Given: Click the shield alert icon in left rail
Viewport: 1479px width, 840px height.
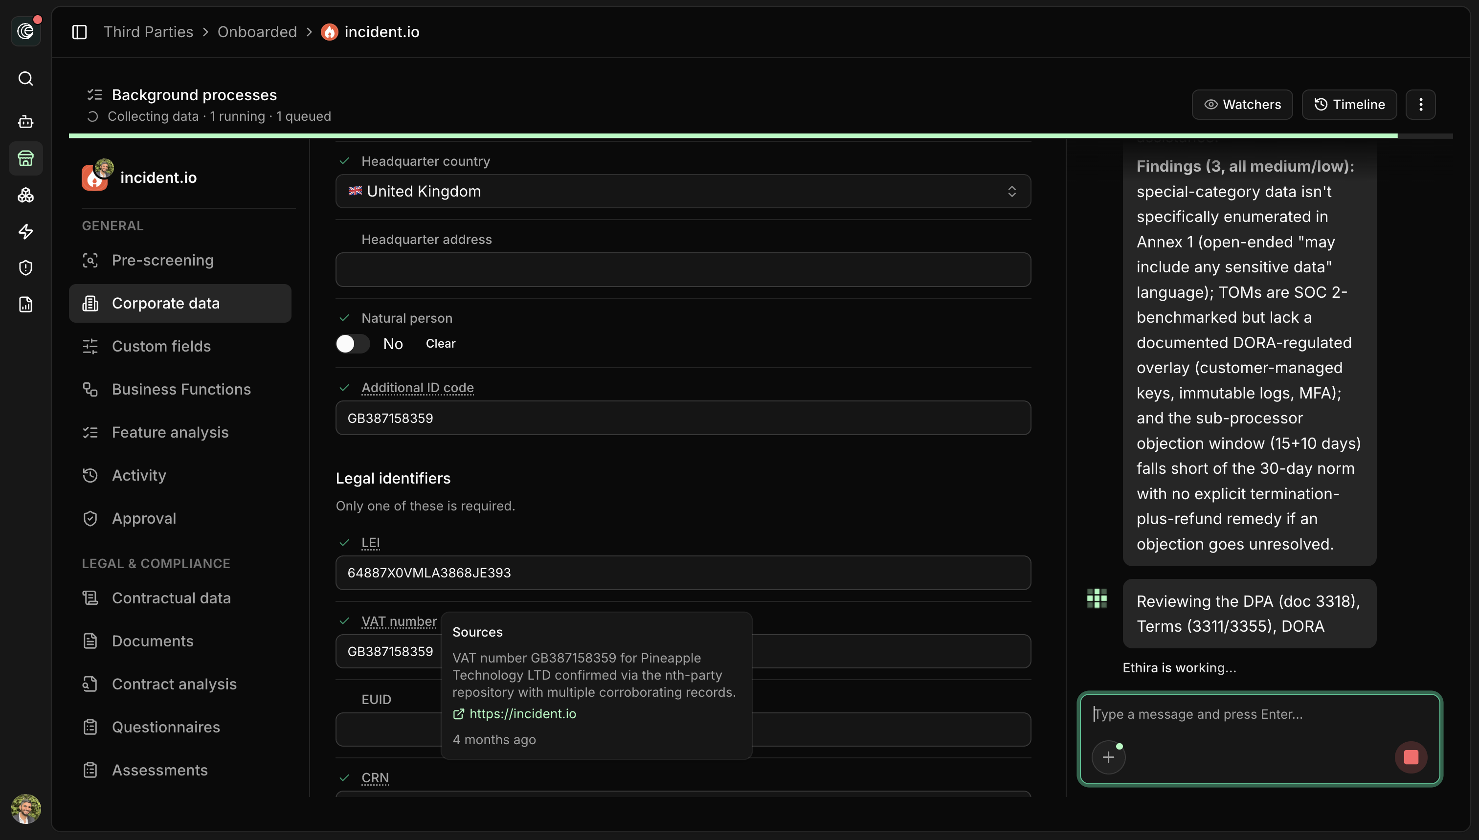Looking at the screenshot, I should (25, 267).
